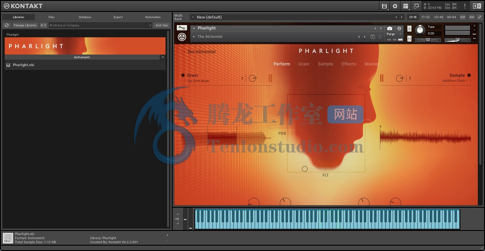Click next multi arrow beside New (default)

click(x=402, y=17)
